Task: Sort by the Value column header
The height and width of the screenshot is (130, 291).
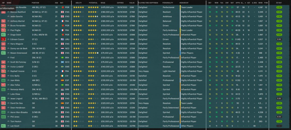Action: click(132, 3)
